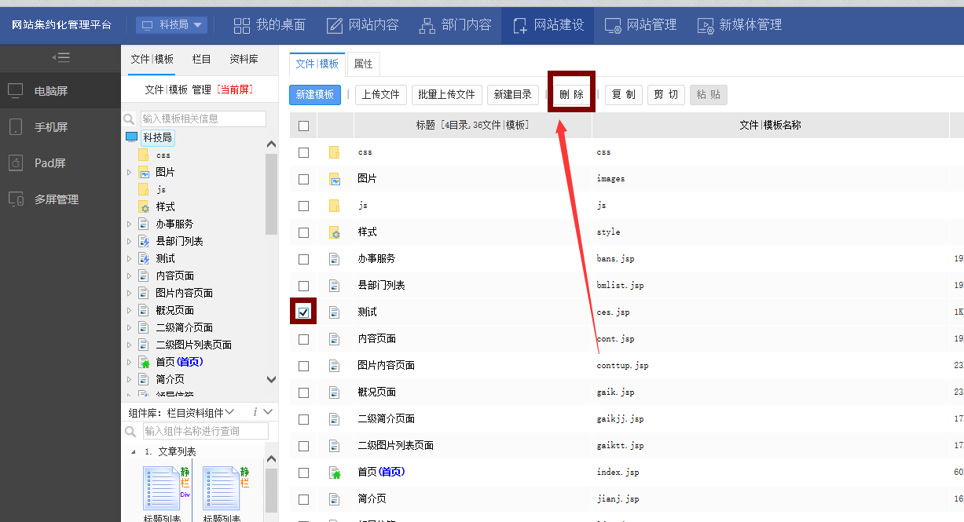Click the 样式 style folder icon in list
964x522 pixels.
click(x=334, y=232)
